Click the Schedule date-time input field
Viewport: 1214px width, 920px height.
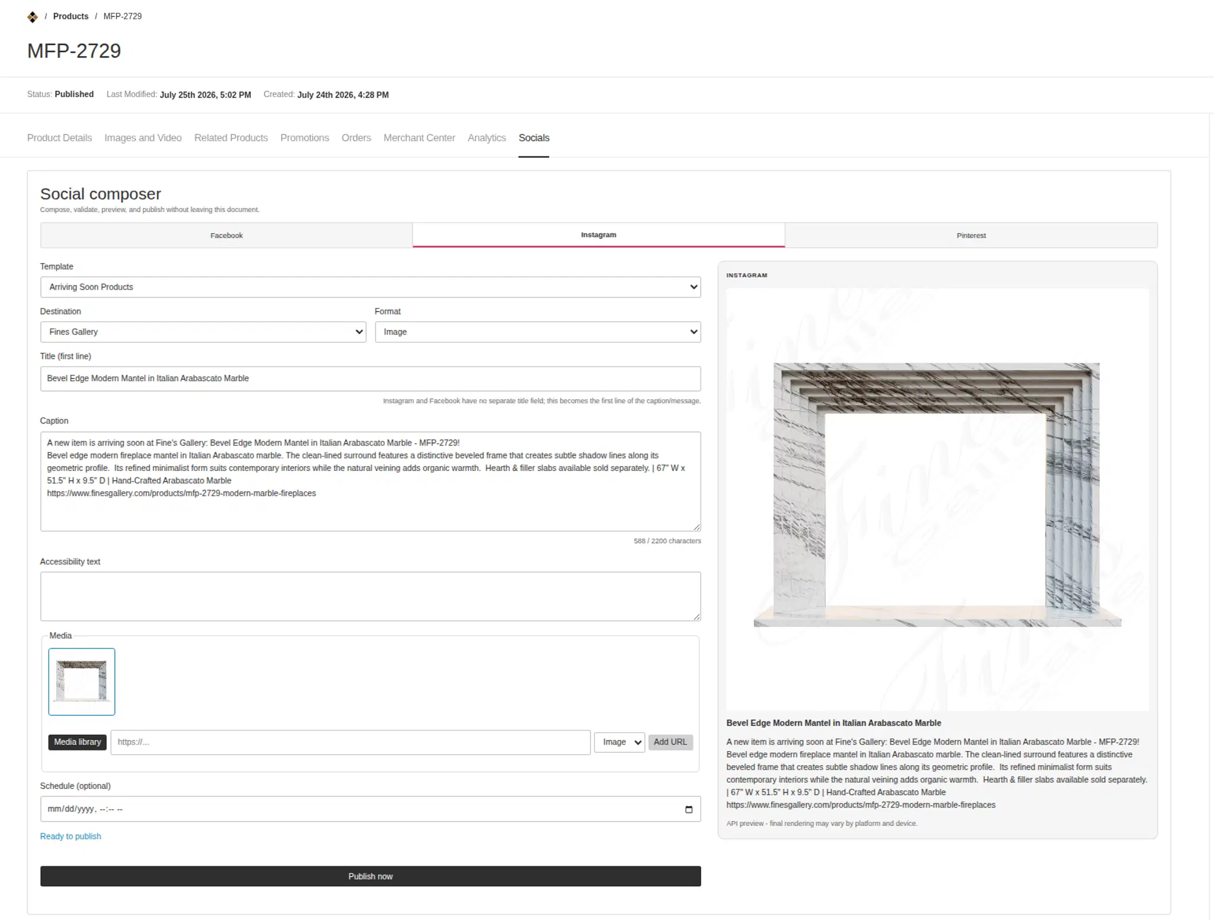click(x=370, y=809)
